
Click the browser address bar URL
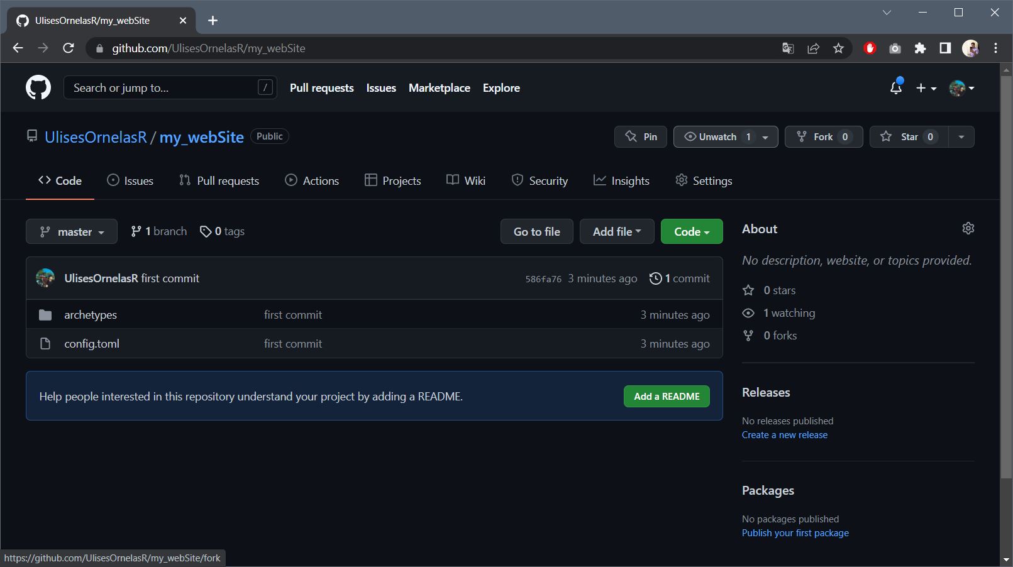pos(209,48)
